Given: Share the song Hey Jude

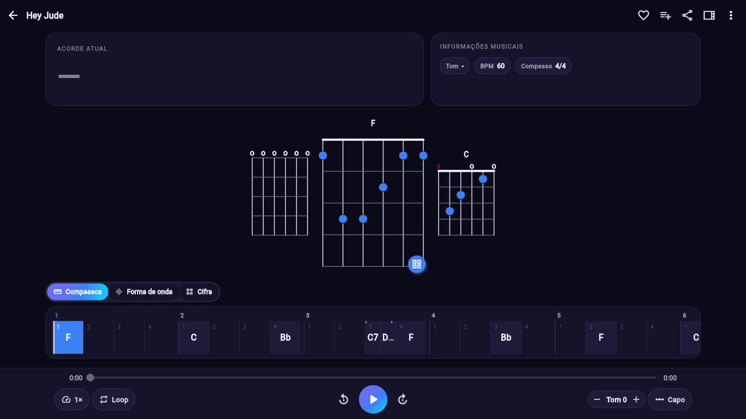Looking at the screenshot, I should point(687,15).
